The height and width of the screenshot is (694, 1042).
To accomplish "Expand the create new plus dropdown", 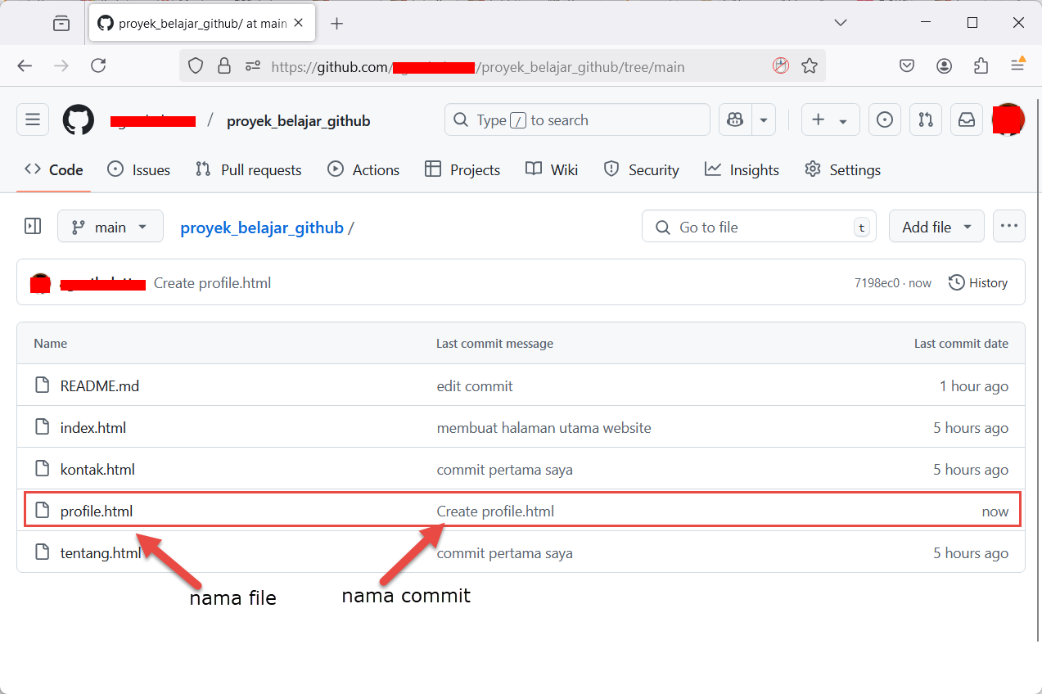I will [x=829, y=120].
